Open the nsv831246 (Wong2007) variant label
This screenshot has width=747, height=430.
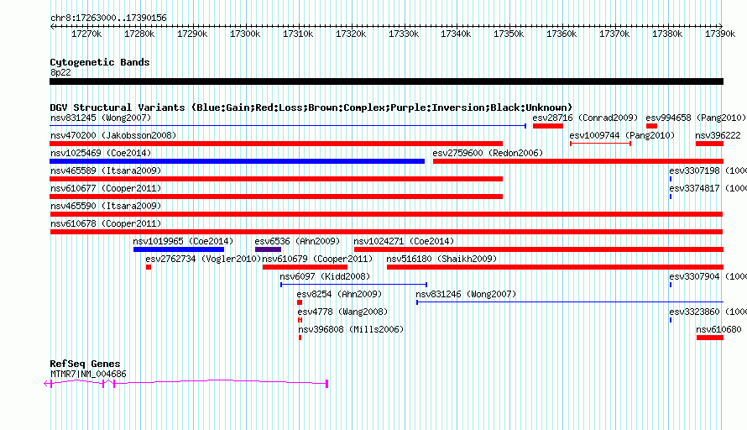click(466, 294)
